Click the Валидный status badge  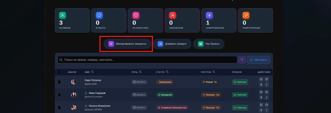click(x=165, y=95)
